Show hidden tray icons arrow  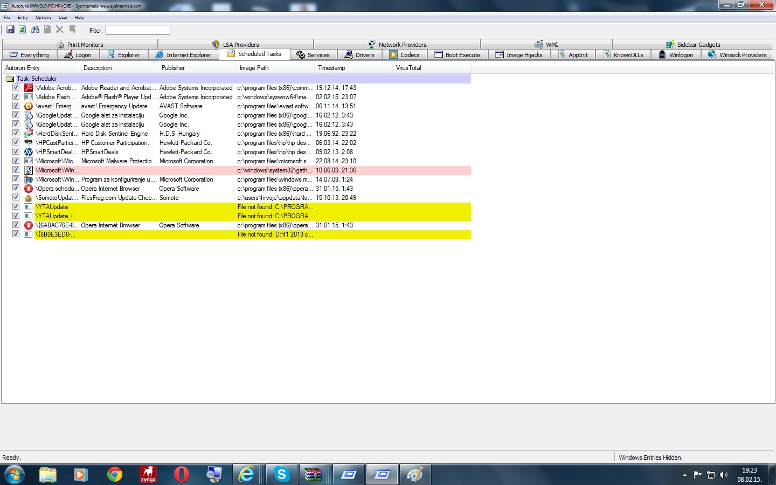(684, 475)
